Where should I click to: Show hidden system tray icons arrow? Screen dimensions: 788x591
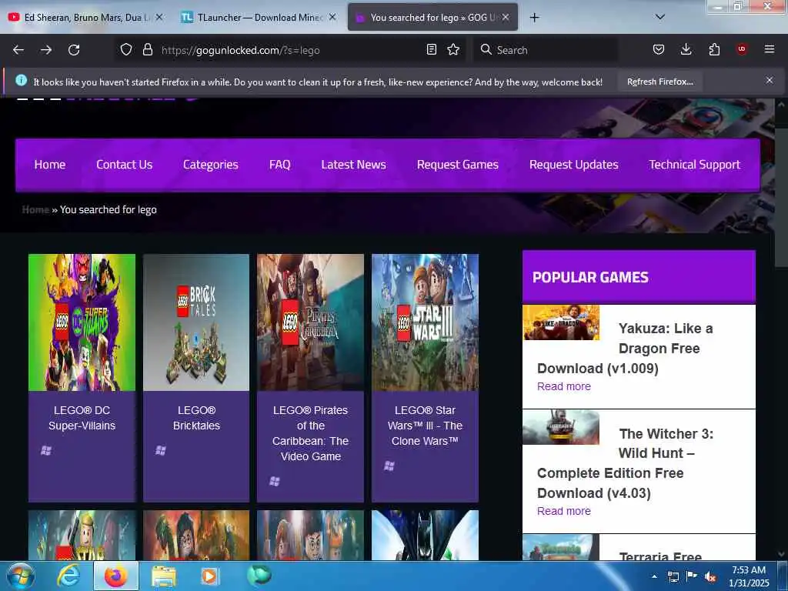654,576
